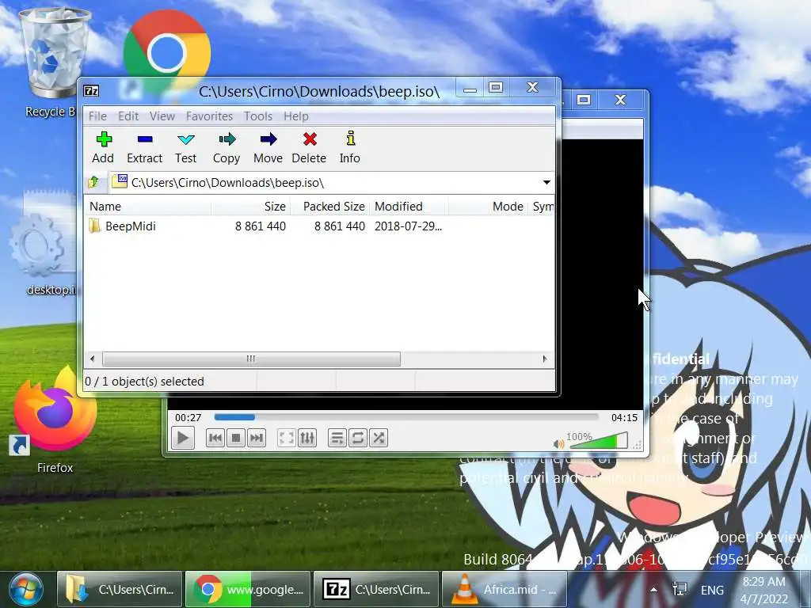Sort by Mode column header
Image resolution: width=811 pixels, height=608 pixels.
[x=489, y=207]
